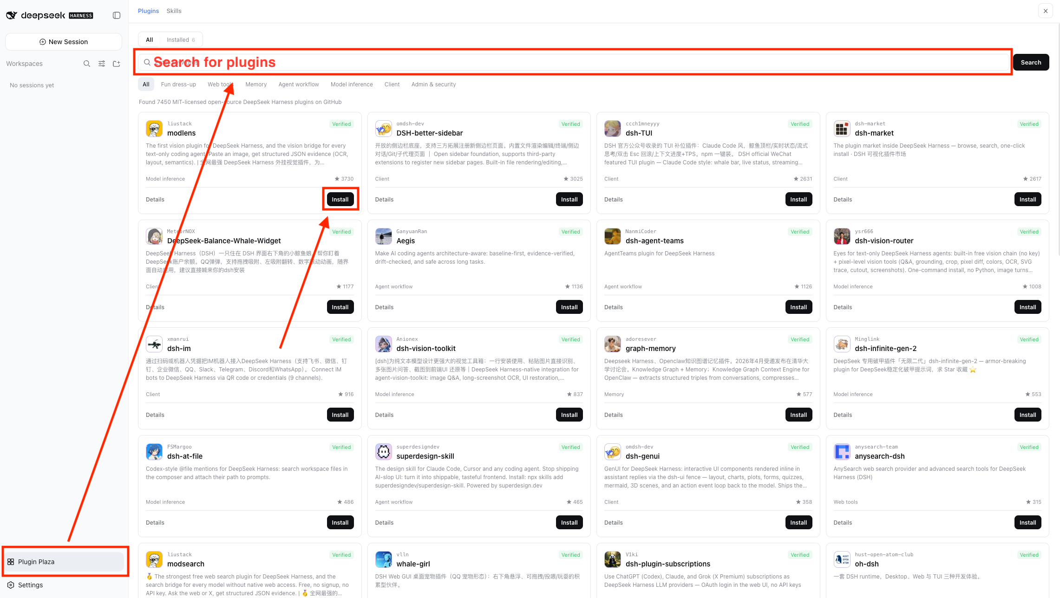Open the dsh-agent-teams plugin avatar
This screenshot has height=598, width=1060.
pos(613,236)
